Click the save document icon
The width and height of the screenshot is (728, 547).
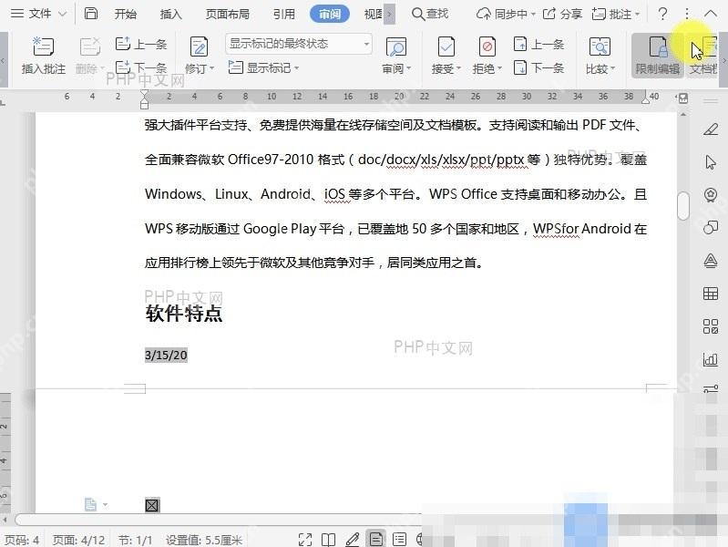point(91,14)
